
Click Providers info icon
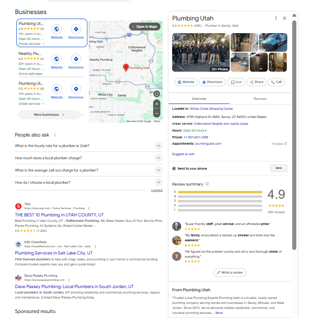(285, 144)
